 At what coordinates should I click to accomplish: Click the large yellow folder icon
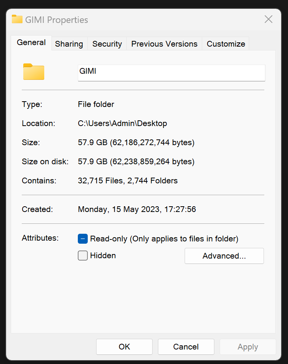[x=34, y=72]
